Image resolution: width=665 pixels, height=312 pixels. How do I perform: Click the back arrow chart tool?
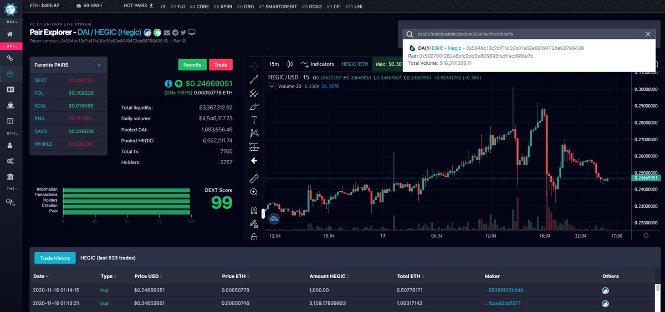(x=254, y=161)
